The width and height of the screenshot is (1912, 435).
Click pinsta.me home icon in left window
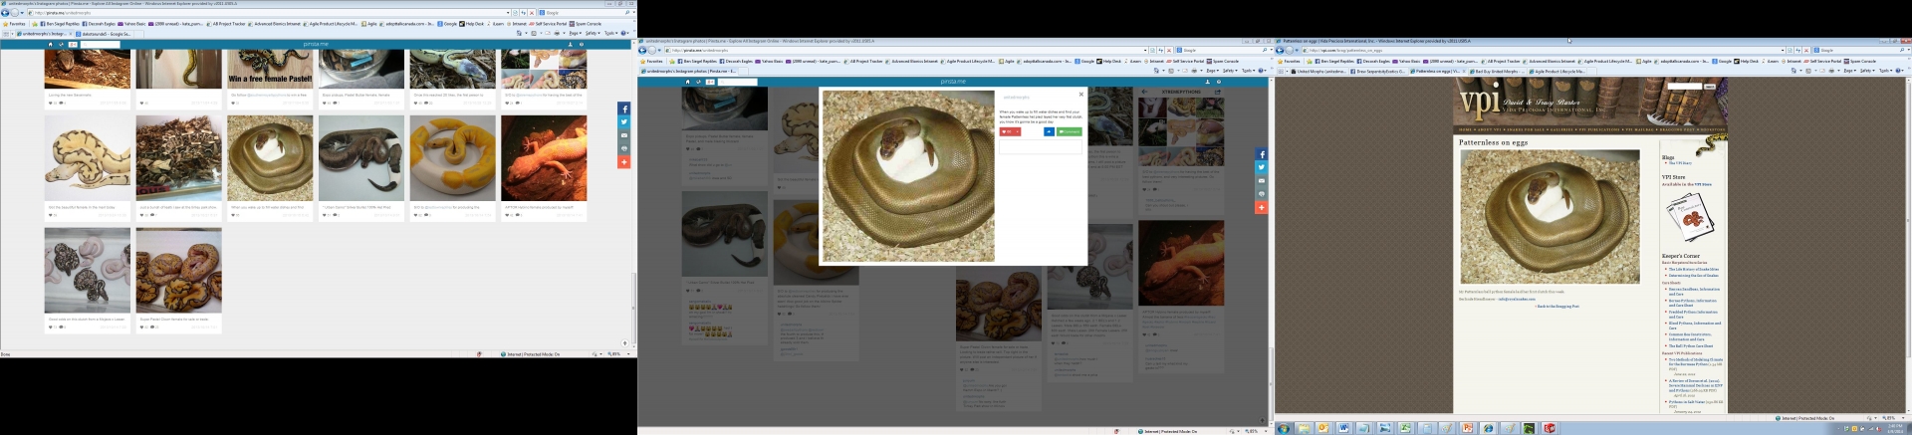click(50, 44)
